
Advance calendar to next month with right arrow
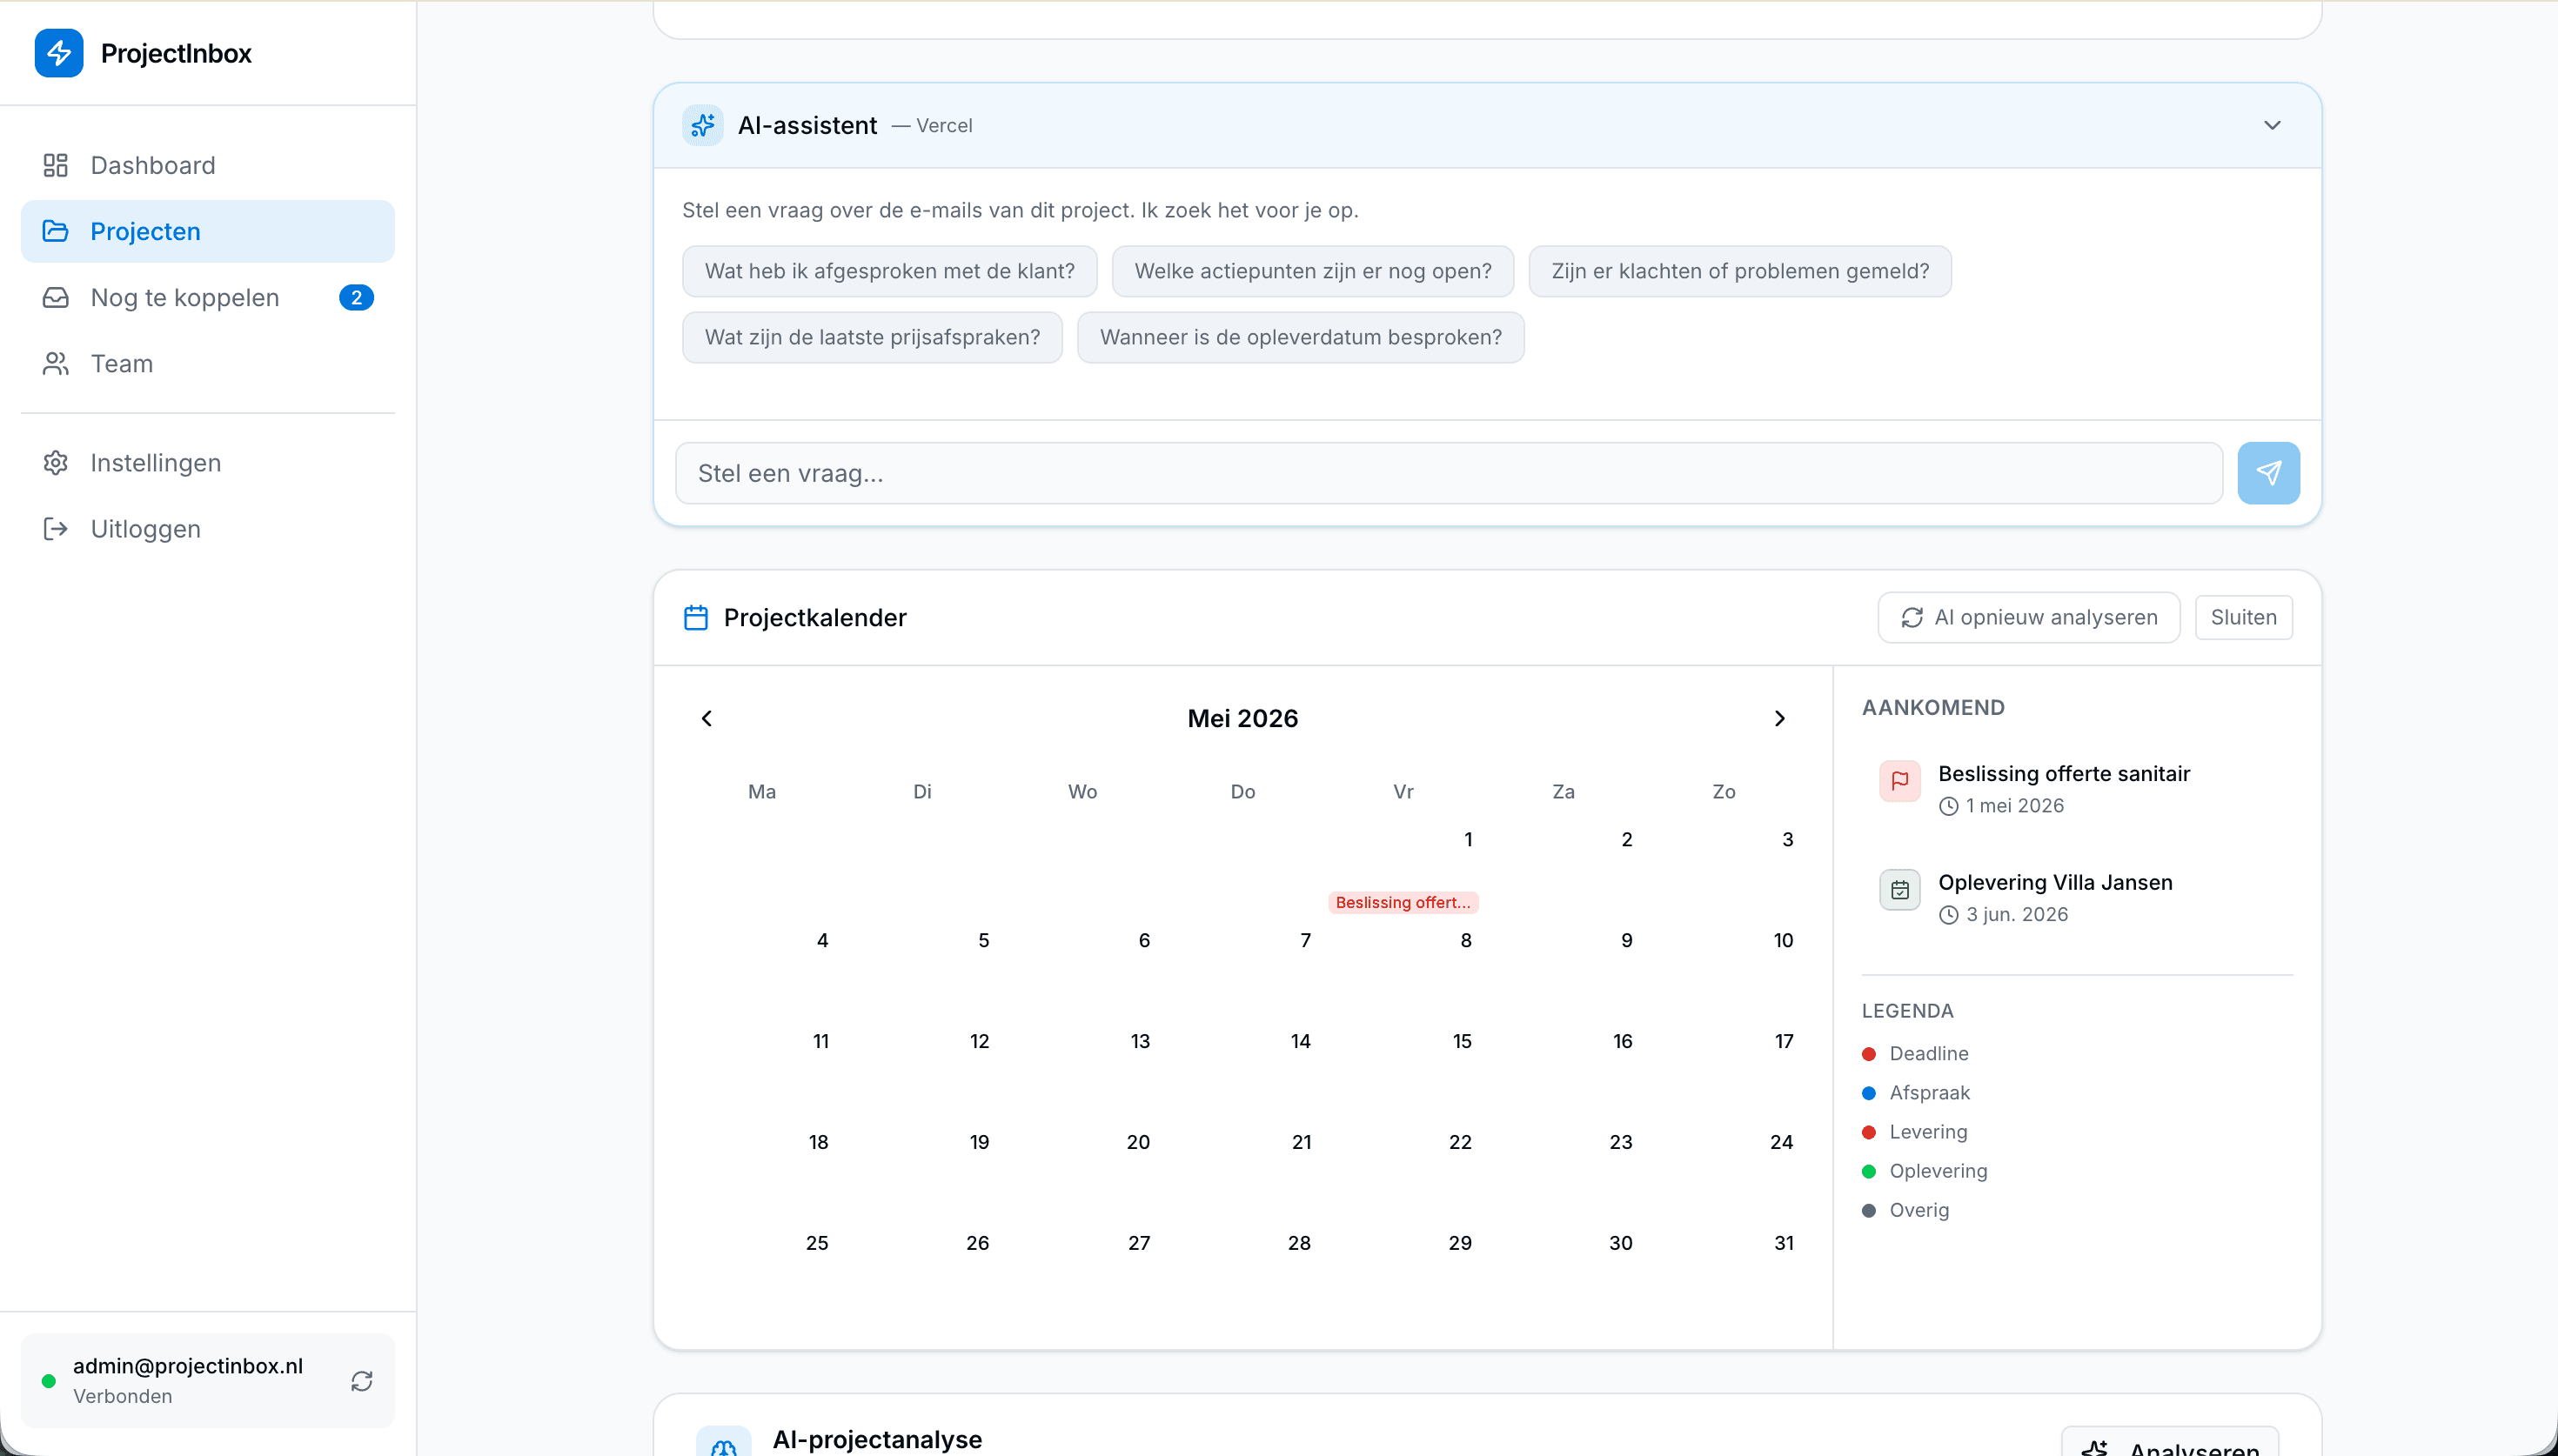(x=1780, y=718)
